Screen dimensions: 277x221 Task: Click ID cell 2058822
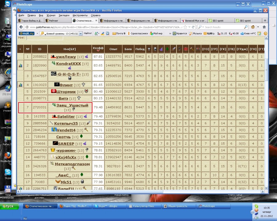click(40, 56)
